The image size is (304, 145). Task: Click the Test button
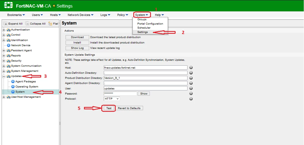pyautogui.click(x=109, y=108)
